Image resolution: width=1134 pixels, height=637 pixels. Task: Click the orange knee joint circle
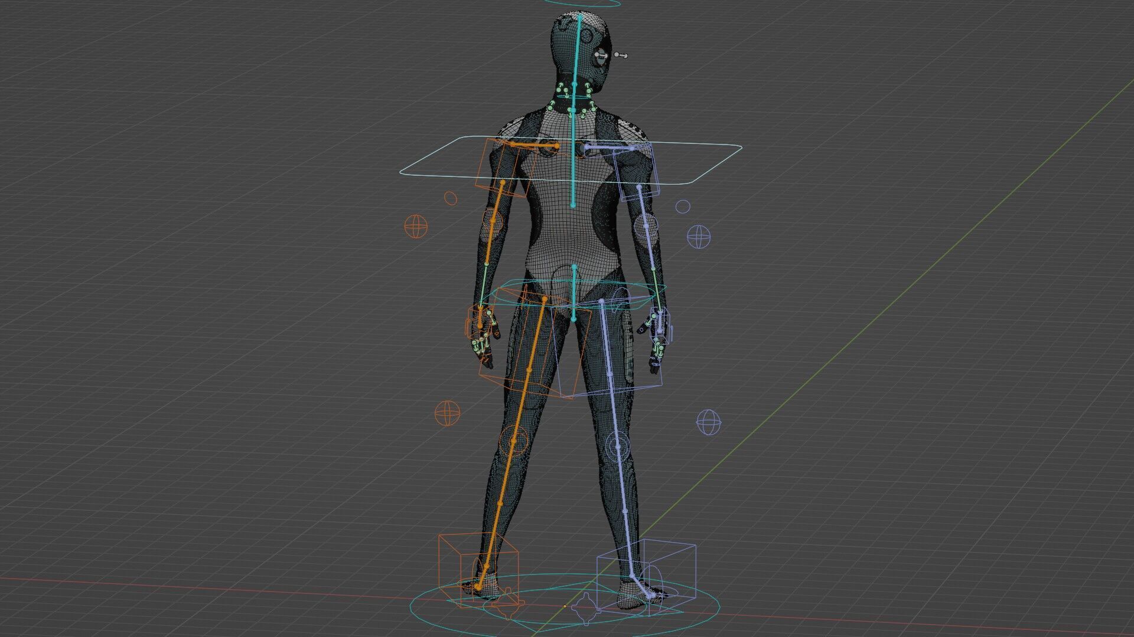tap(513, 441)
